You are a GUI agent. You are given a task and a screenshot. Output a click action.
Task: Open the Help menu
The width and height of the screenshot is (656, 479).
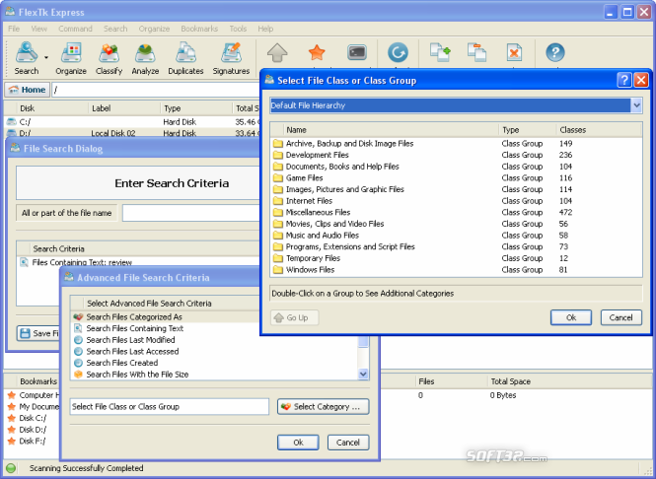[265, 29]
